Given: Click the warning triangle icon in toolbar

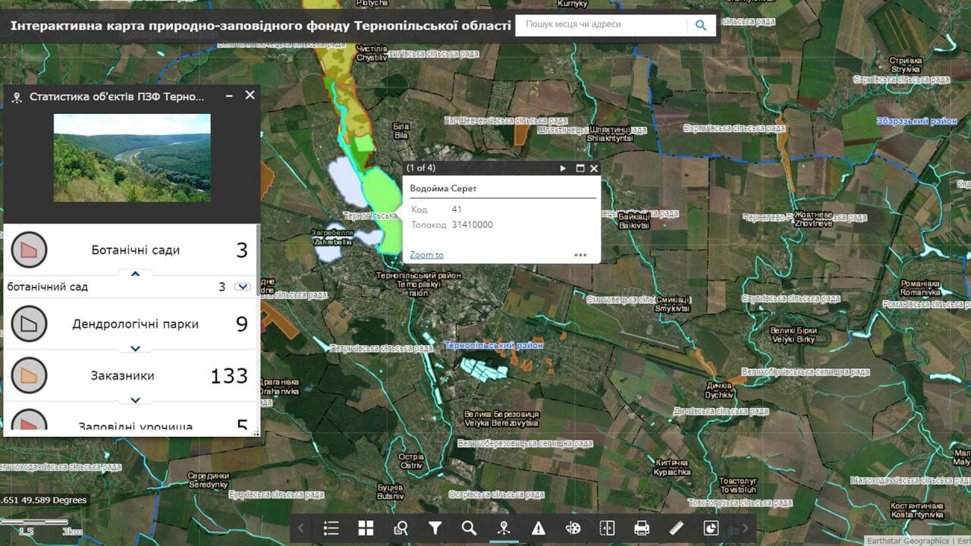Looking at the screenshot, I should click(539, 529).
